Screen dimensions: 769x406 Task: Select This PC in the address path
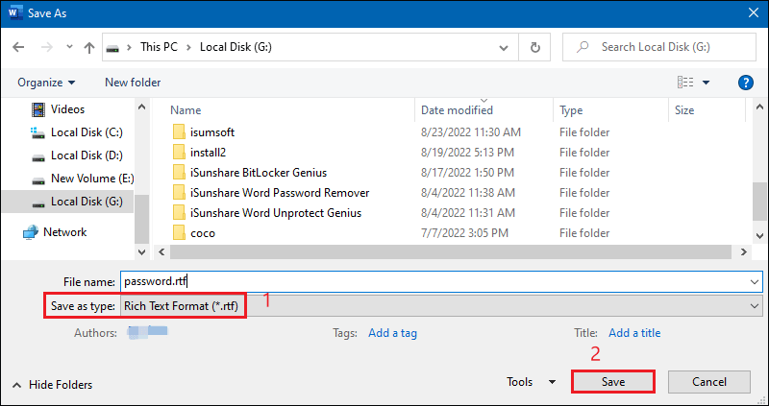click(159, 47)
